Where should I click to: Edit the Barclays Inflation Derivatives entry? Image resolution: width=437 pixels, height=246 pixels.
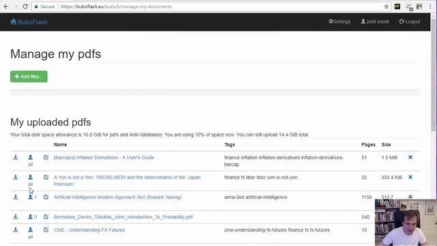tap(46, 157)
